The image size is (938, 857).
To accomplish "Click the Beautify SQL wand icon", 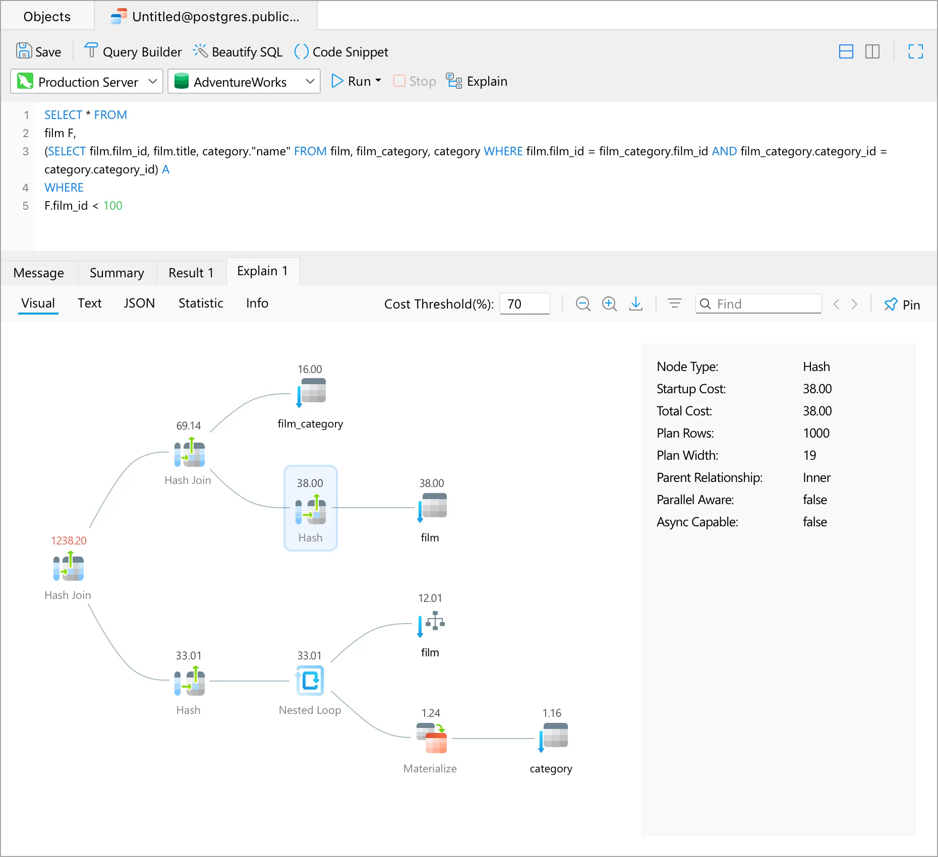I will pyautogui.click(x=200, y=50).
